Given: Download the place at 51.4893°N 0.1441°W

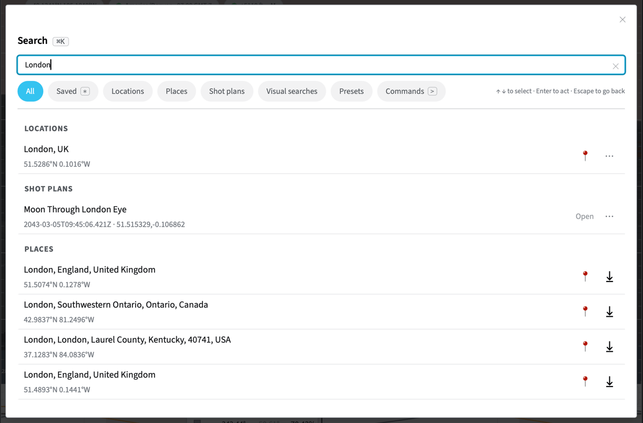Looking at the screenshot, I should click(x=609, y=382).
